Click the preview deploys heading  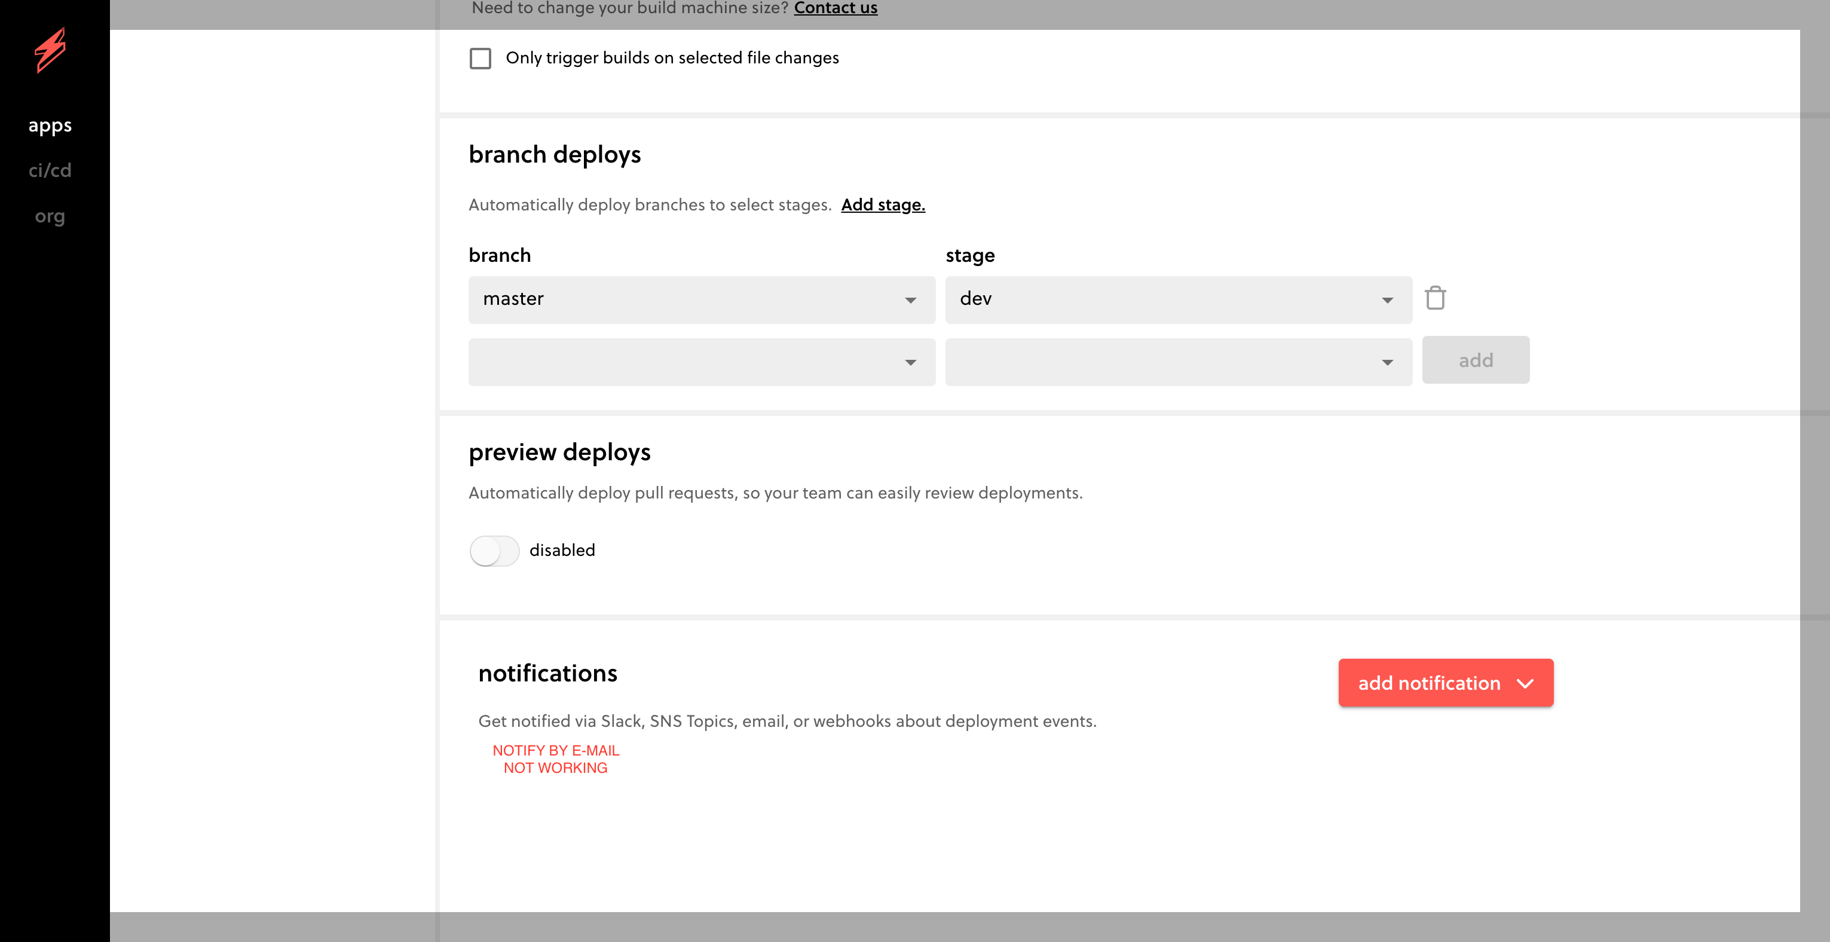tap(559, 452)
